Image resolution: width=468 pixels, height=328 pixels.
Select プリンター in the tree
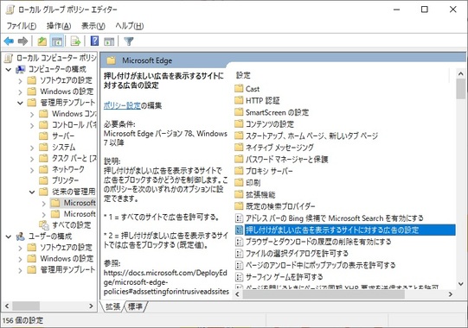(60, 180)
